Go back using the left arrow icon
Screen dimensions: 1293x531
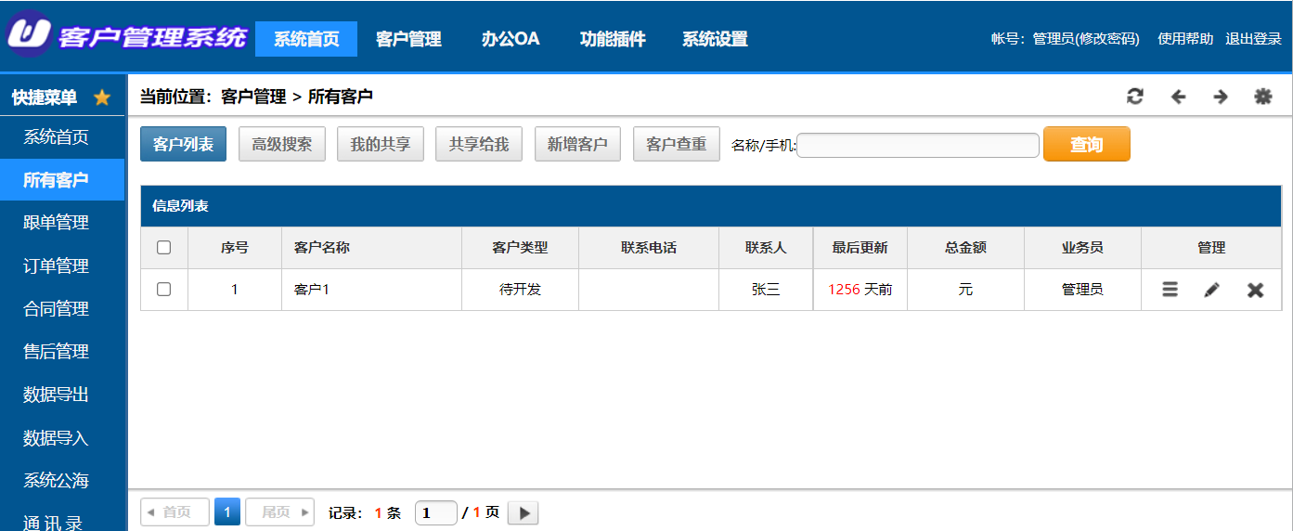pos(1178,97)
